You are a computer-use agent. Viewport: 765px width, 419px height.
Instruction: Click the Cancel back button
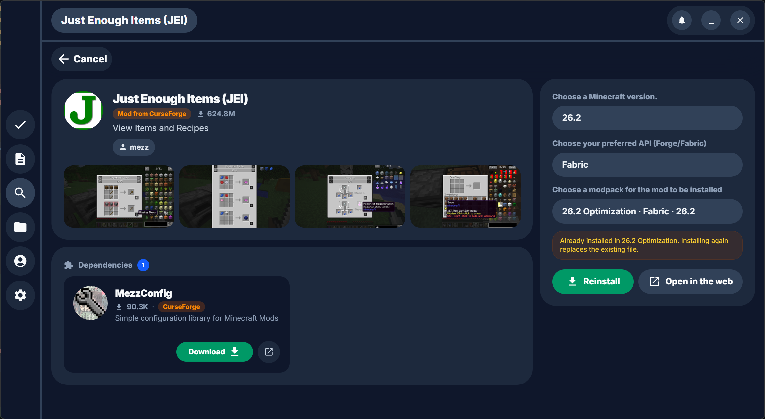82,59
